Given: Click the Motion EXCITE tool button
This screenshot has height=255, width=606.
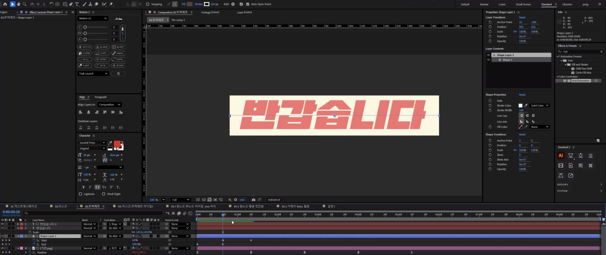Looking at the screenshot, I should [x=85, y=47].
